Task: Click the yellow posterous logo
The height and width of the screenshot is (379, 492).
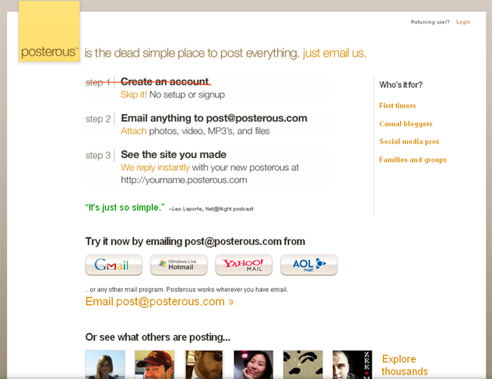Action: pos(49,31)
